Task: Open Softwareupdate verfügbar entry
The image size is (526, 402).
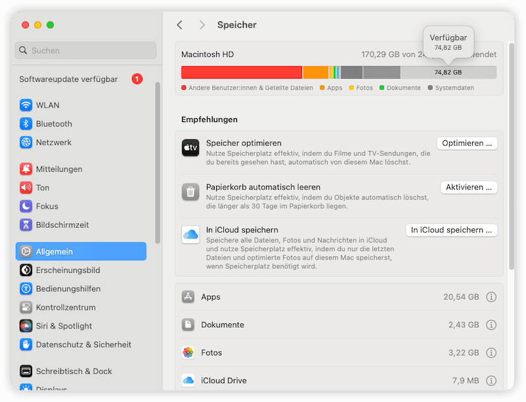Action: [x=81, y=79]
